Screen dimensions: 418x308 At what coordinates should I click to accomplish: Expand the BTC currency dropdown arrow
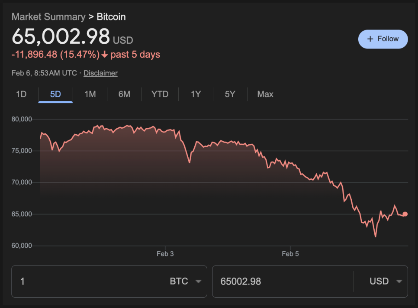[198, 282]
